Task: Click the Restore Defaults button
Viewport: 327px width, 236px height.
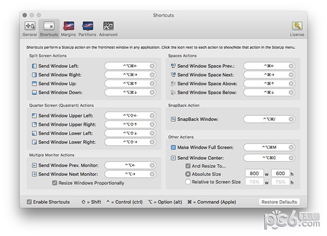Action: (x=279, y=202)
